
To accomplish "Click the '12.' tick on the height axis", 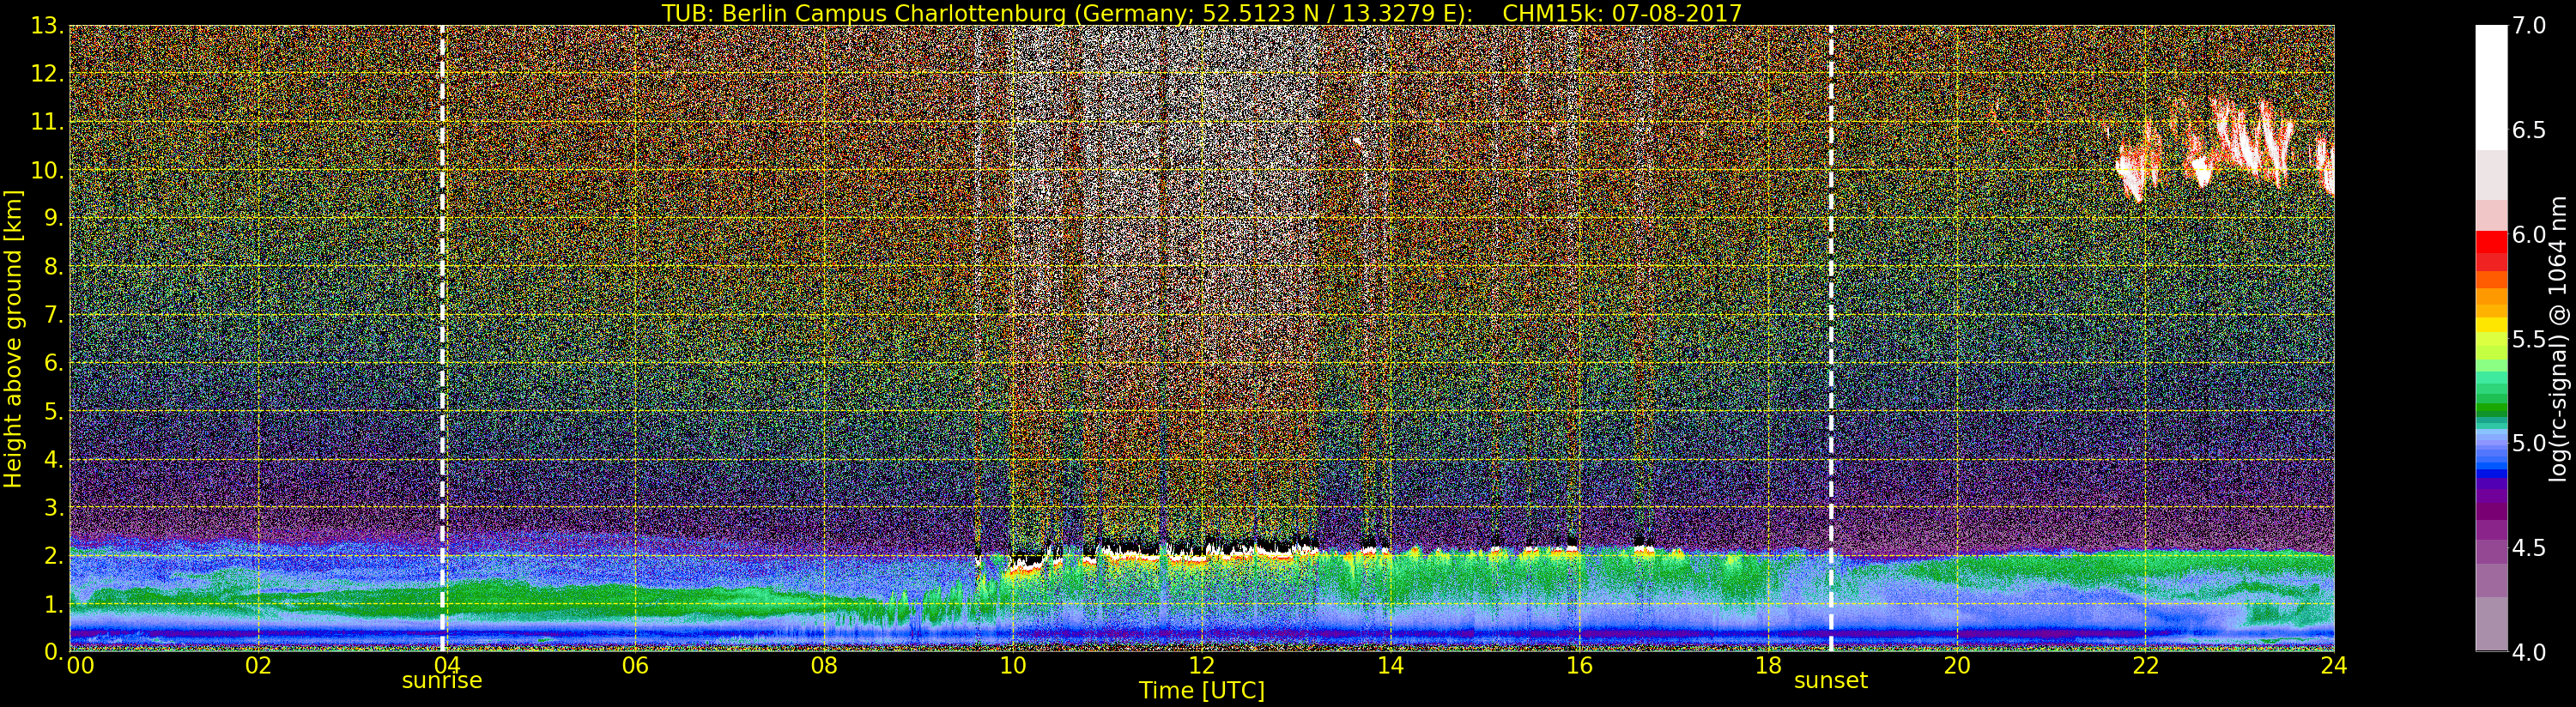I will 47,74.
